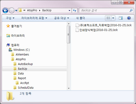Click the 라이브러리 folder icon
136x104 pixels.
pyautogui.click(x=8, y=36)
